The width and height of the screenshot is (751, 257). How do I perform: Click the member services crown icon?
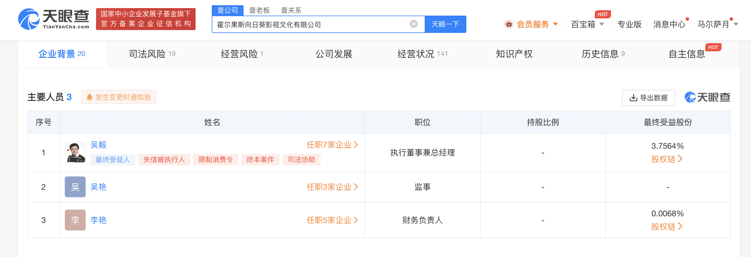[509, 24]
